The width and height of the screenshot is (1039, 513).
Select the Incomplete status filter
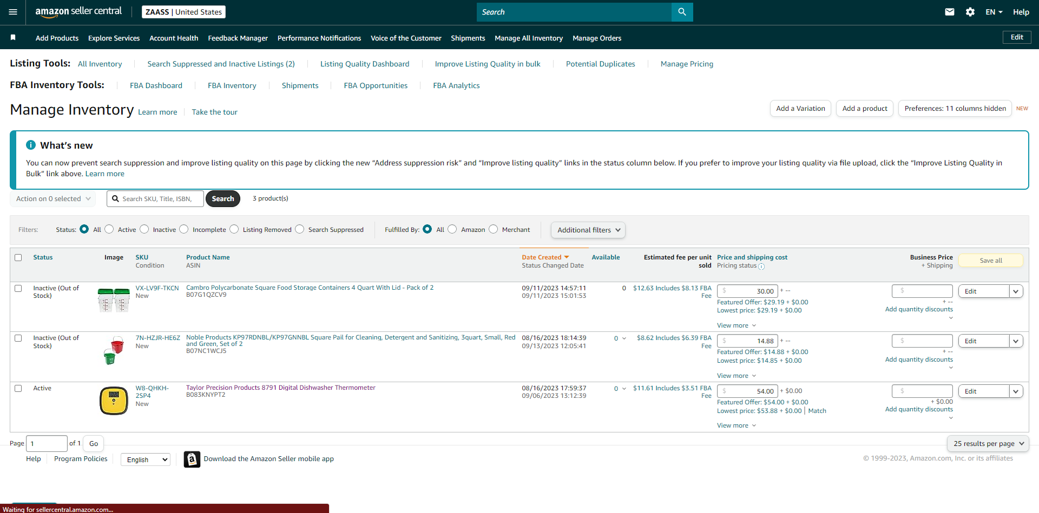click(x=184, y=229)
